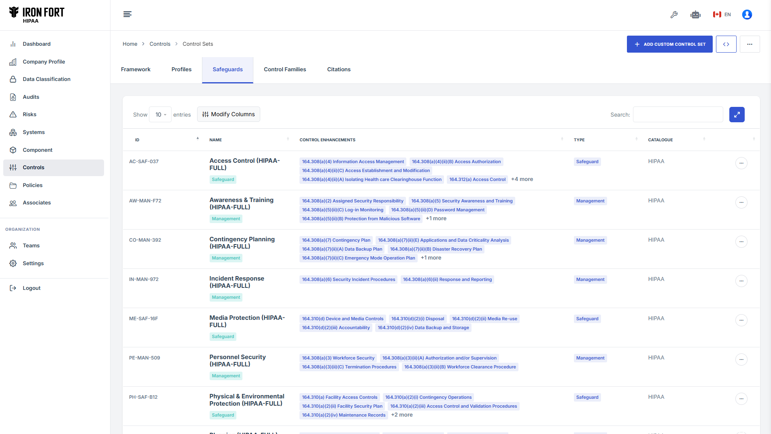Click Add Custom Control Set button
The image size is (771, 434).
tap(669, 44)
